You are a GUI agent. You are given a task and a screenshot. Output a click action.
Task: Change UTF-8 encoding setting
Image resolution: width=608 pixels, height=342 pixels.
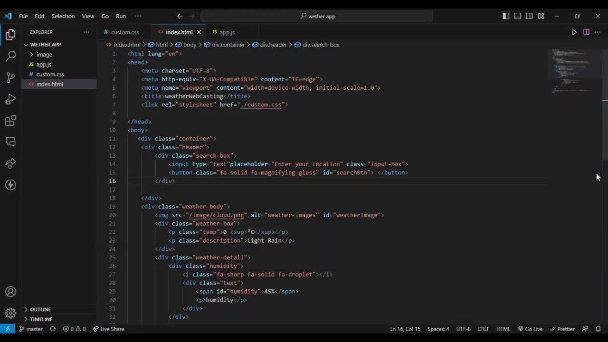point(463,329)
